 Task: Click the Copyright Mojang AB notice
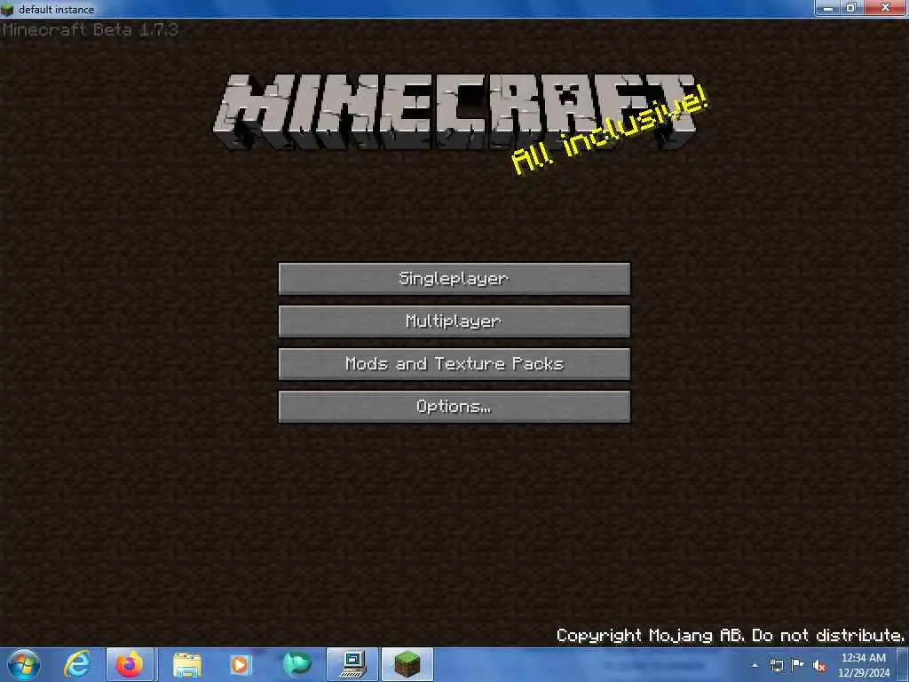[730, 636]
